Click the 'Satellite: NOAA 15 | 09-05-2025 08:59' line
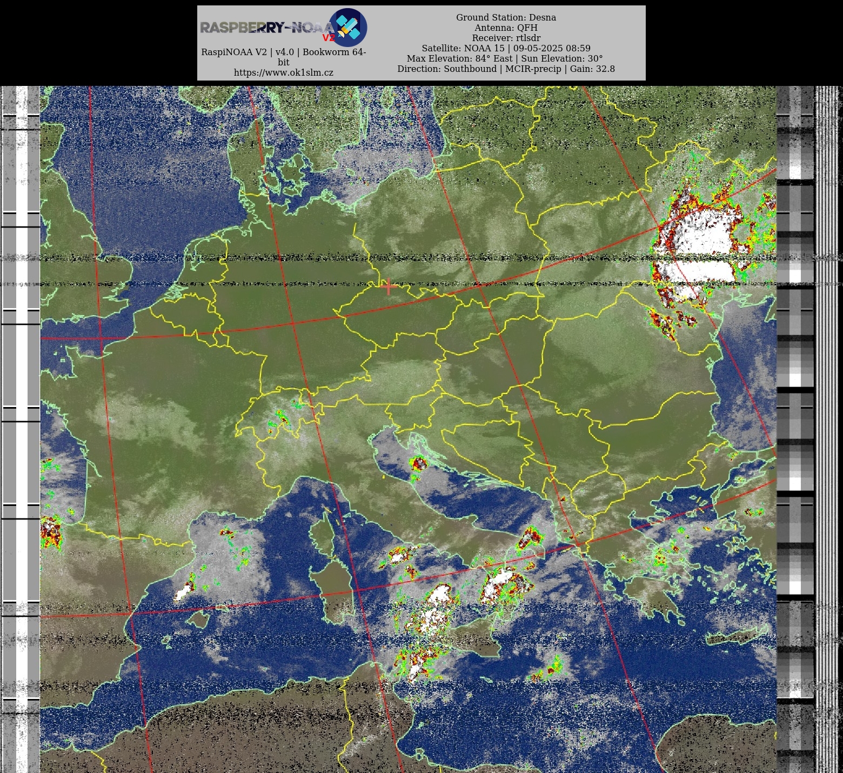 pyautogui.click(x=506, y=48)
